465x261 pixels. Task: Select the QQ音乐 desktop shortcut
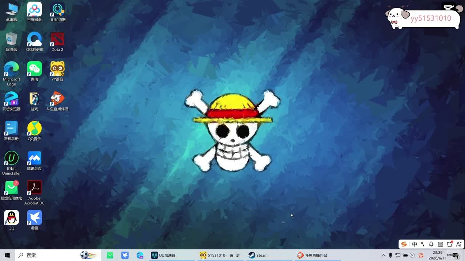click(34, 131)
